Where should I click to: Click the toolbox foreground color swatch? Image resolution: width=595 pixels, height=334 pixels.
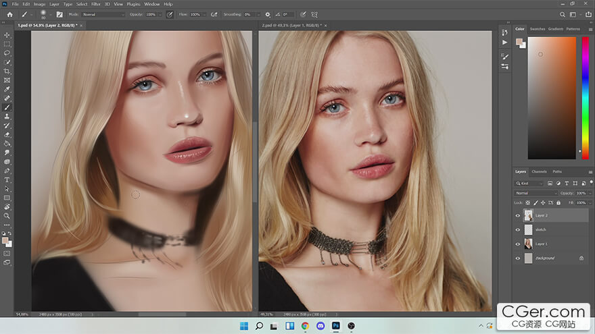pyautogui.click(x=5, y=241)
